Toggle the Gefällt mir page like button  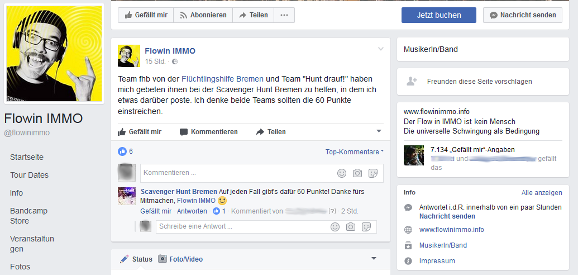pos(146,15)
